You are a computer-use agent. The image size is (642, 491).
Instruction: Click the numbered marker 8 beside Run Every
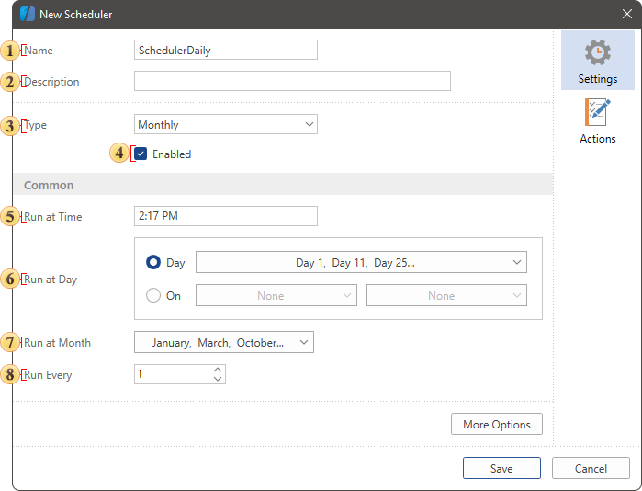click(x=10, y=375)
